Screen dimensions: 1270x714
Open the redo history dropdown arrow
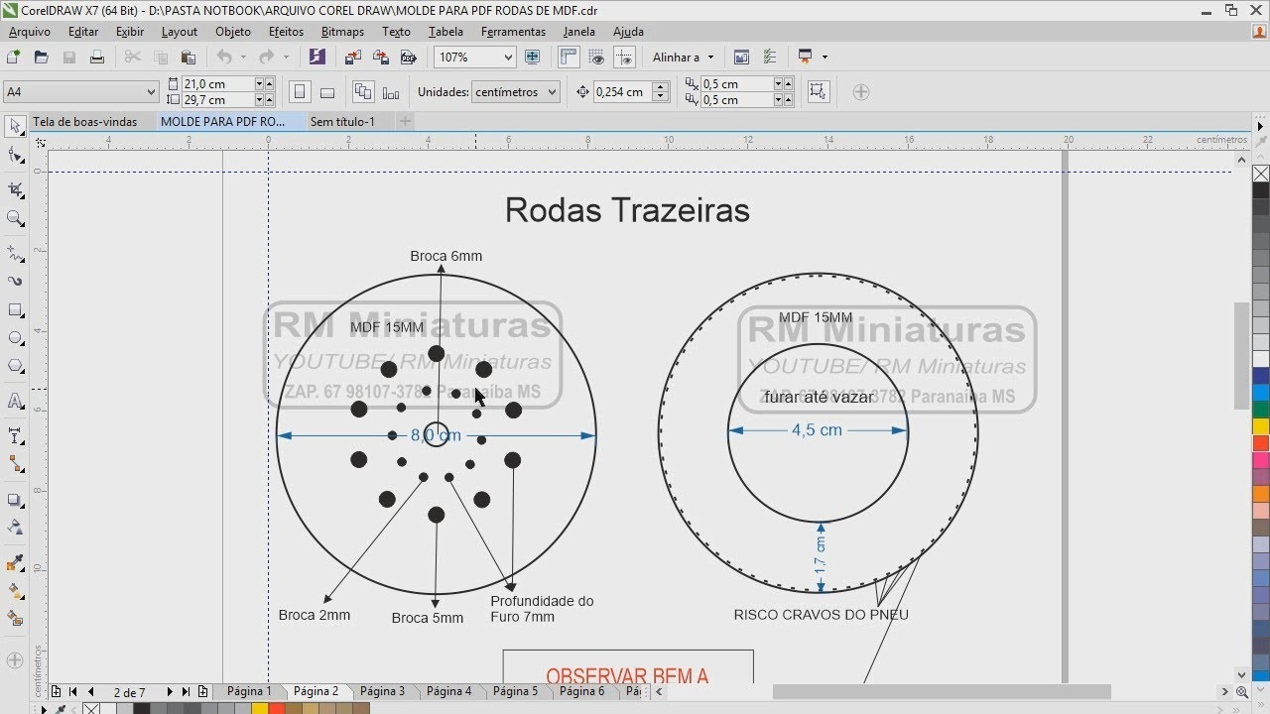coord(286,58)
